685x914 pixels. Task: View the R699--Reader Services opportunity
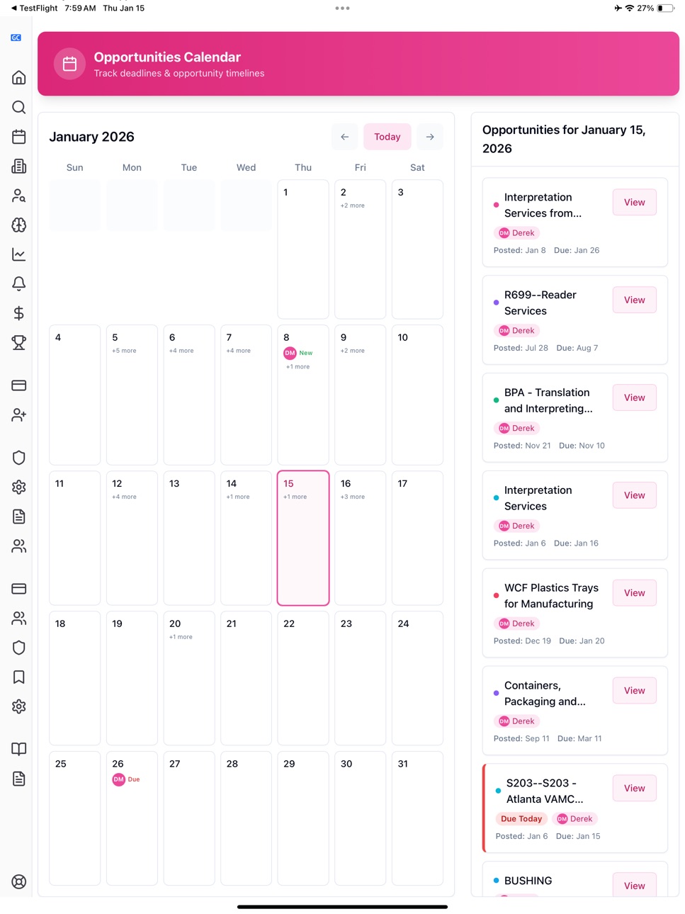[x=634, y=300]
